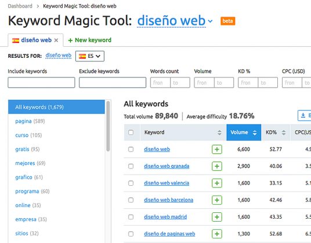311x243 pixels.
Task: Add 'diseño web barcelona' with plus icon
Action: [x=217, y=200]
